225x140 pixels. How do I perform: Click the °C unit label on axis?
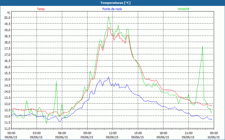9,13
